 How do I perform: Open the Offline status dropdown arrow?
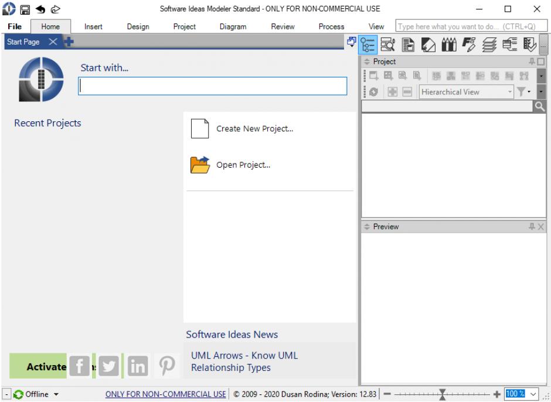56,394
